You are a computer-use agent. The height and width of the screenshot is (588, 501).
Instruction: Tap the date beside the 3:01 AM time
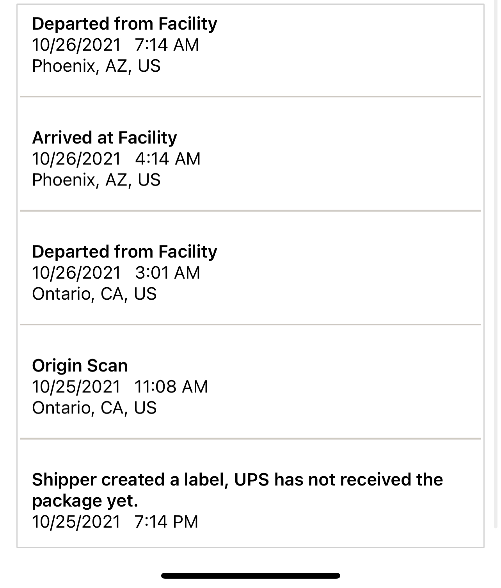tap(76, 273)
